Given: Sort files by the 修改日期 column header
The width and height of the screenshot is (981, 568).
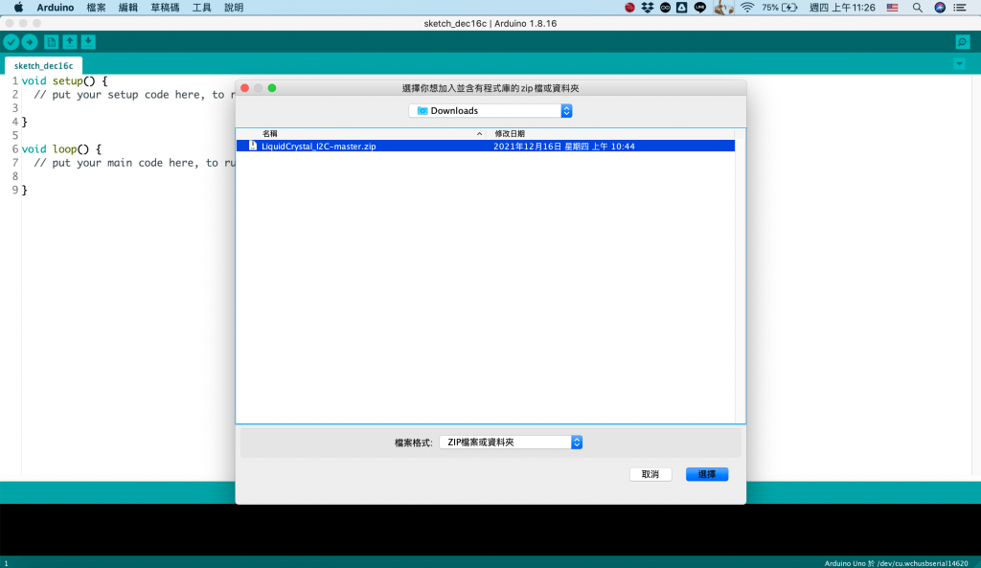Looking at the screenshot, I should tap(510, 134).
